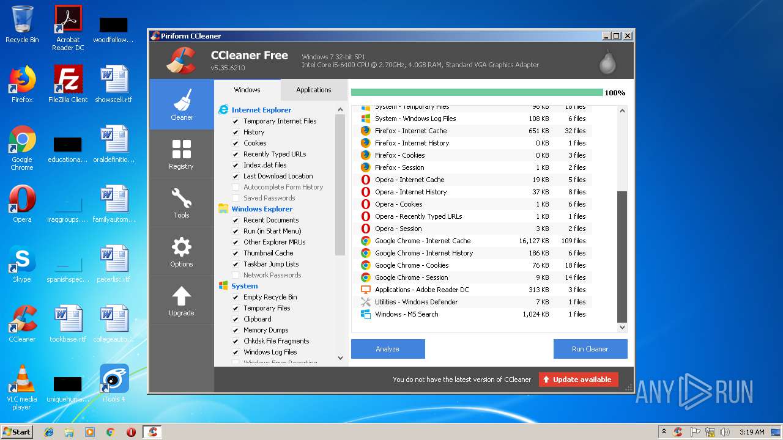Toggle Thumbnail Cache checkbox
Screen dimensions: 783x440
pyautogui.click(x=236, y=253)
